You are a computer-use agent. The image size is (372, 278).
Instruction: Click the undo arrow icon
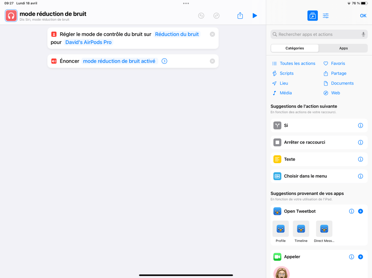201,16
